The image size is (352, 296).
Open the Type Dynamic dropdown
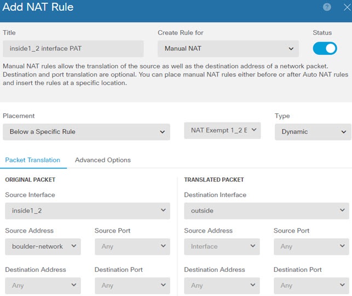313,132
